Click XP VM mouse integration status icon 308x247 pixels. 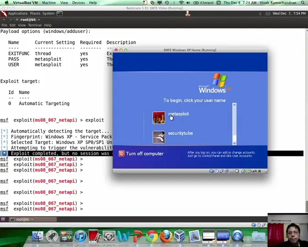coord(243,171)
